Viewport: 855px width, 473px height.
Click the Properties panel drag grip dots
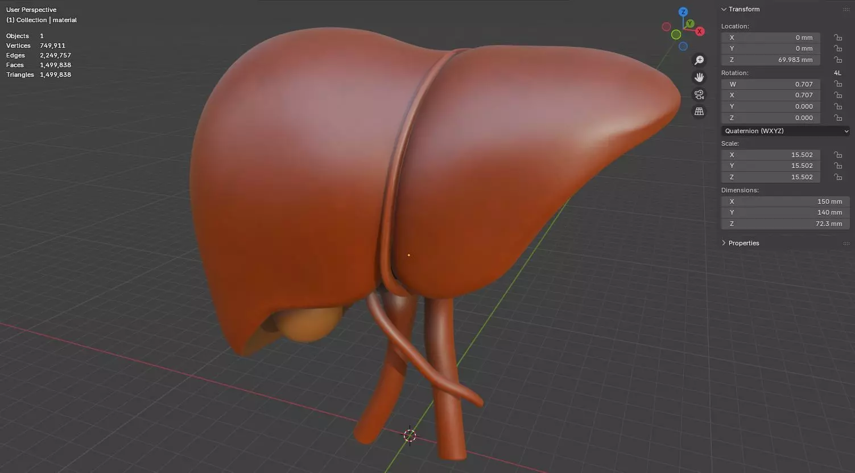(x=846, y=243)
